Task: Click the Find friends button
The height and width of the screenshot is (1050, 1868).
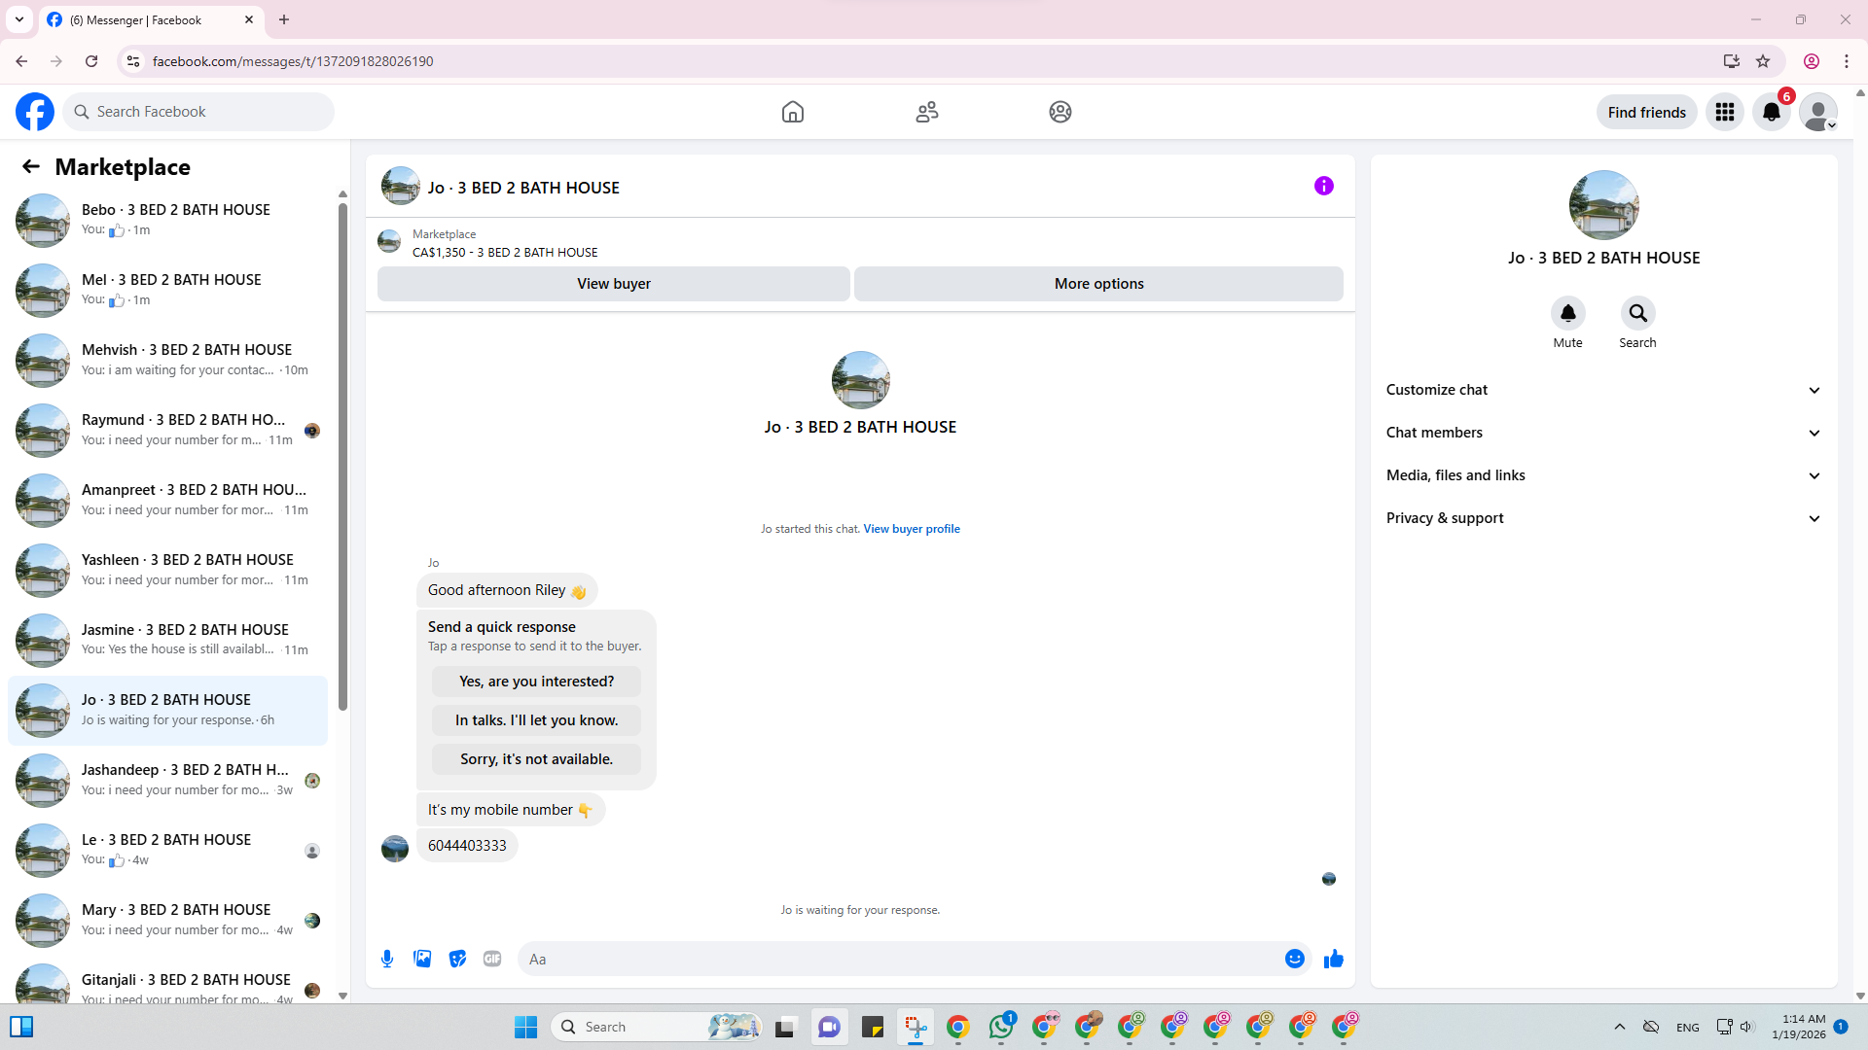Action: pos(1647,112)
